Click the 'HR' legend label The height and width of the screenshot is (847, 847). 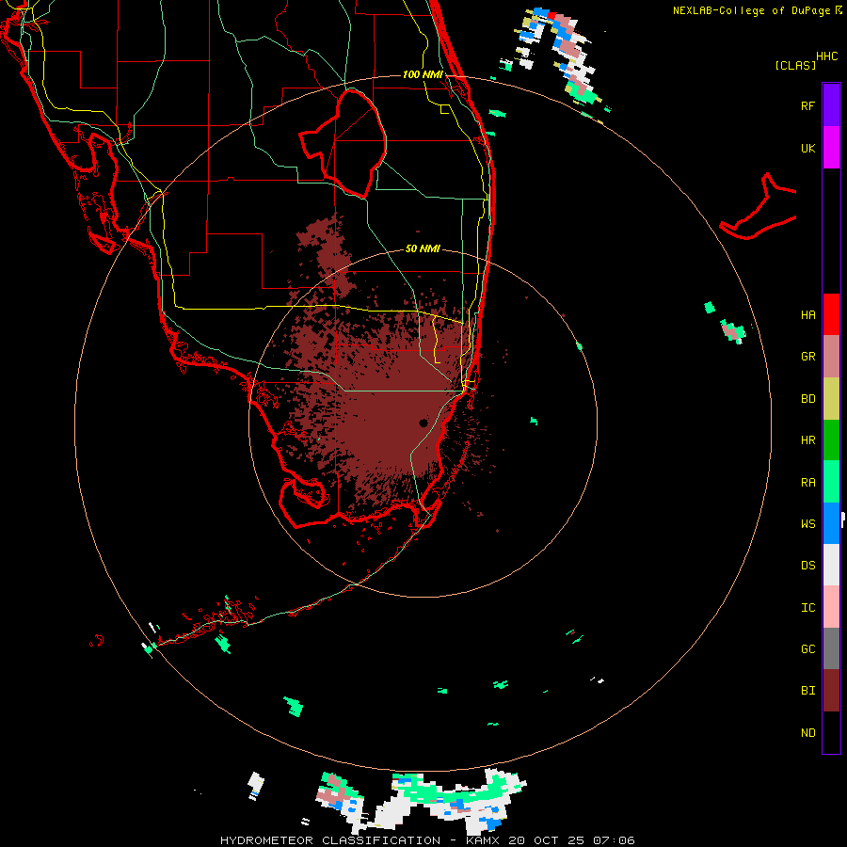[x=807, y=440]
